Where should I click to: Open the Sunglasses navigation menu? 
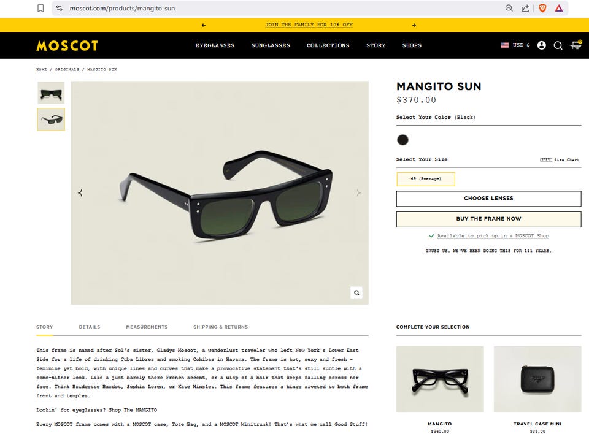click(x=271, y=45)
